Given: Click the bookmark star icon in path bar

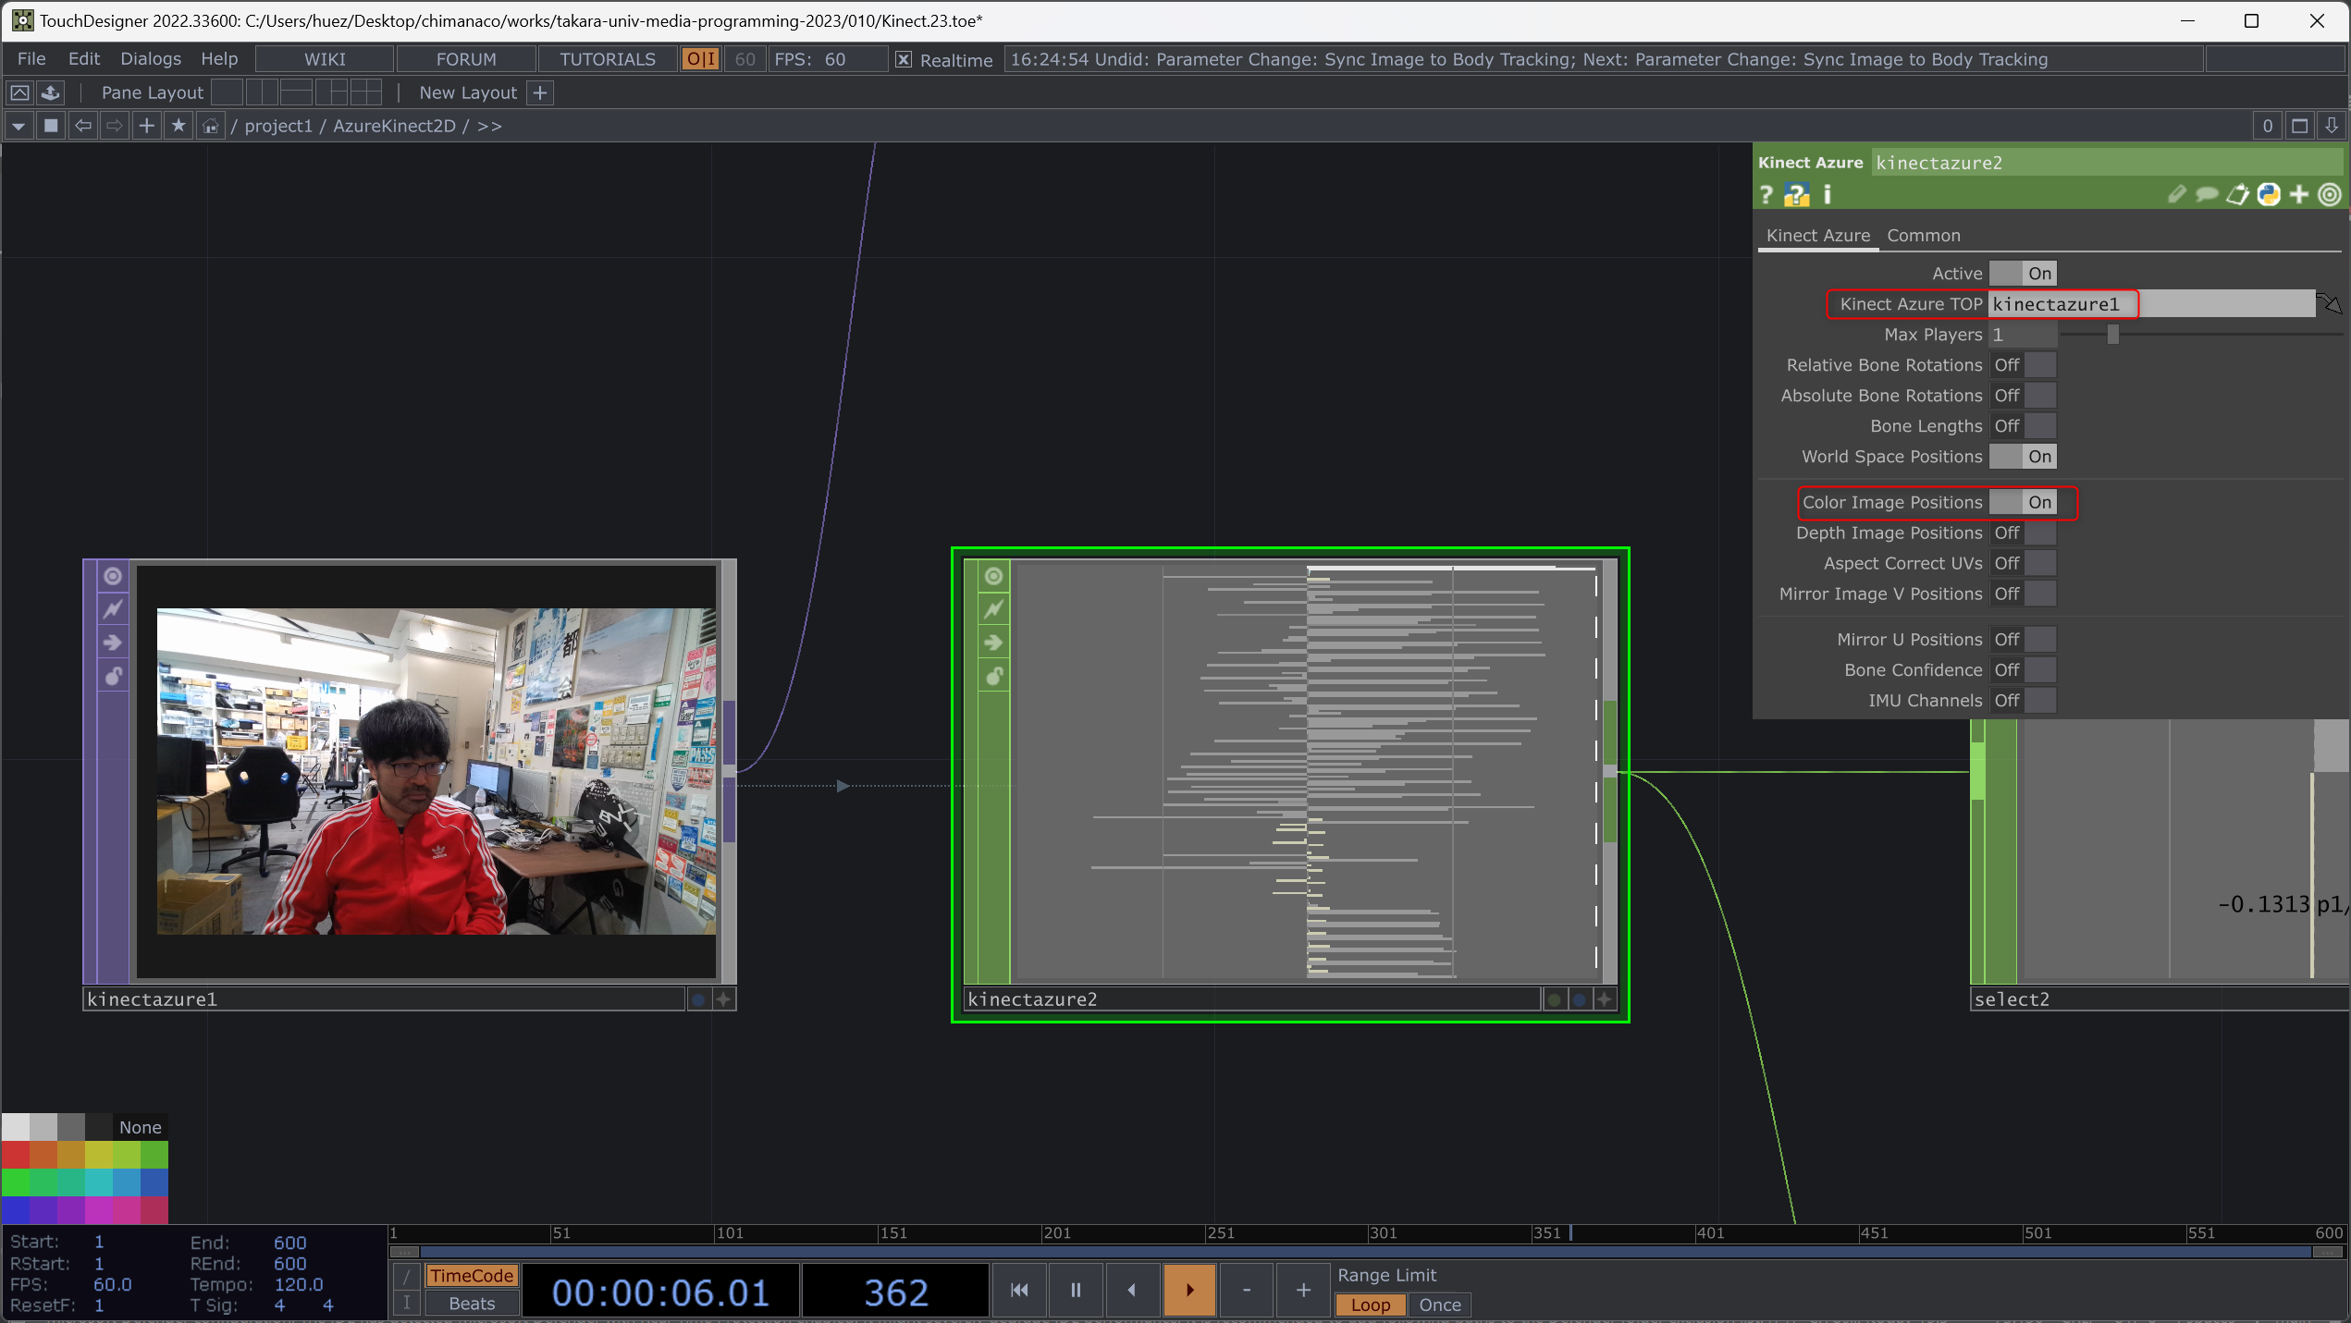Looking at the screenshot, I should tap(178, 125).
